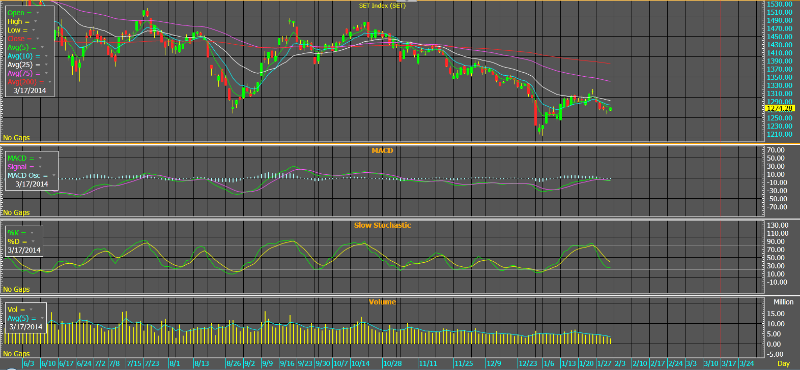Click the 2/17 date label on the time axis

pos(658,363)
